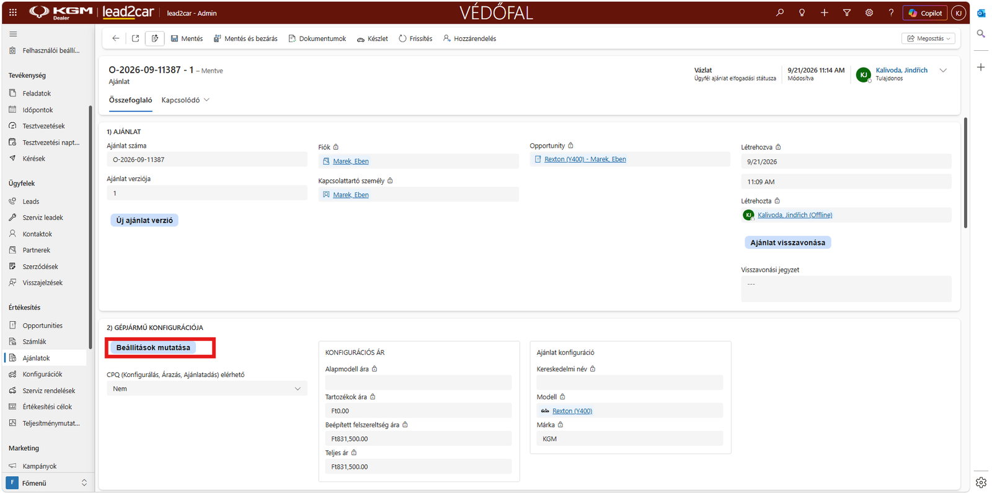This screenshot has width=992, height=493.
Task: Click the Ajánlat verziója field showing 1
Action: (x=207, y=193)
